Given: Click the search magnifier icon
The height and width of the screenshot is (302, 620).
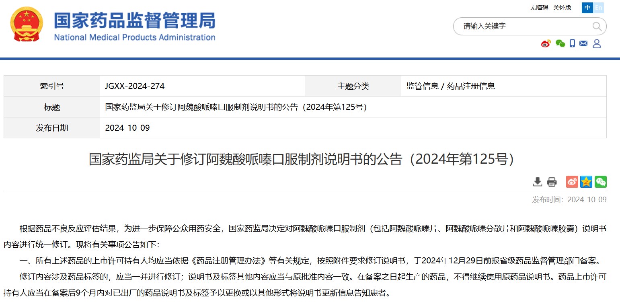Looking at the screenshot, I should (x=597, y=27).
